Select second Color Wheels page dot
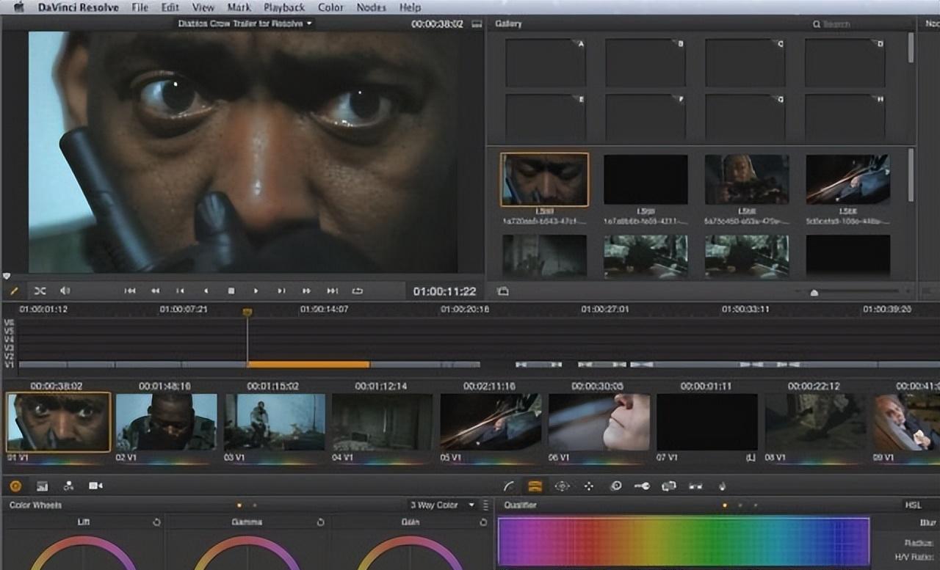Screen dimensions: 940x570 point(254,505)
